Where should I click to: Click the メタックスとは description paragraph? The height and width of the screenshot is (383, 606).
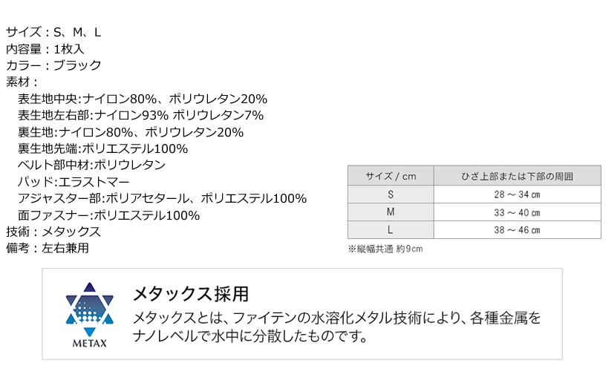(x=336, y=327)
